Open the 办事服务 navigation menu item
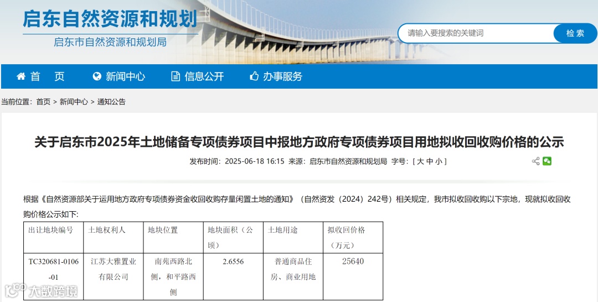 tap(276, 76)
